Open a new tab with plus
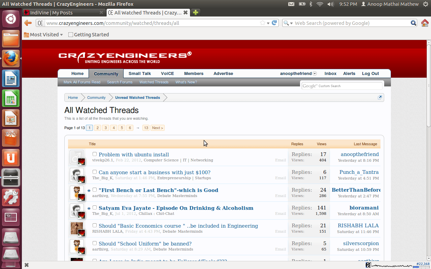 click(x=195, y=13)
